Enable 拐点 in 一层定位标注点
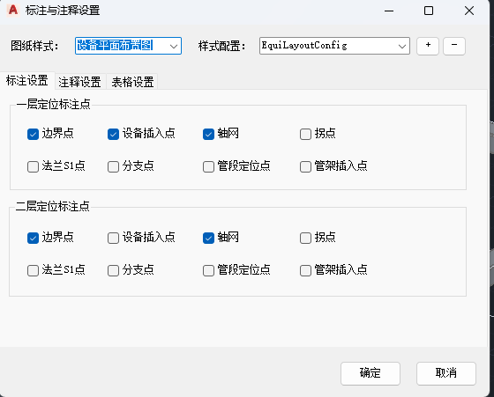 tap(305, 134)
